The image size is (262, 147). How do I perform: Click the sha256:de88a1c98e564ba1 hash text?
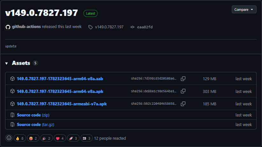tap(153, 91)
